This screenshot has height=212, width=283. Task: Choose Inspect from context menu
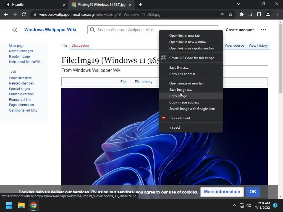(191, 128)
